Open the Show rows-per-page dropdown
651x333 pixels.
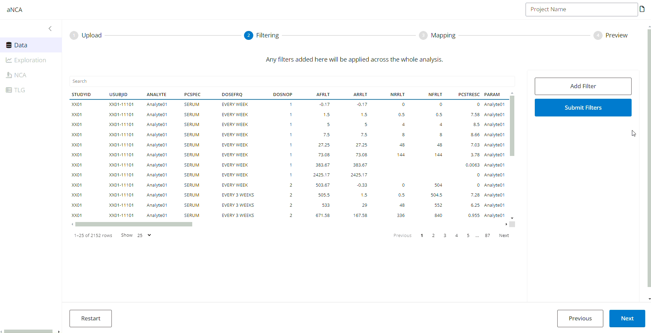[144, 235]
